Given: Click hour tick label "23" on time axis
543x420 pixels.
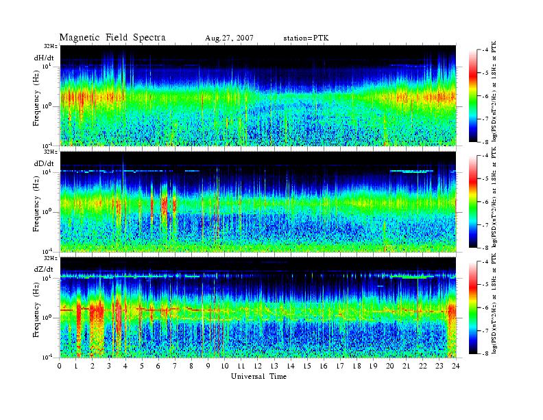Looking at the screenshot, I should [x=439, y=366].
